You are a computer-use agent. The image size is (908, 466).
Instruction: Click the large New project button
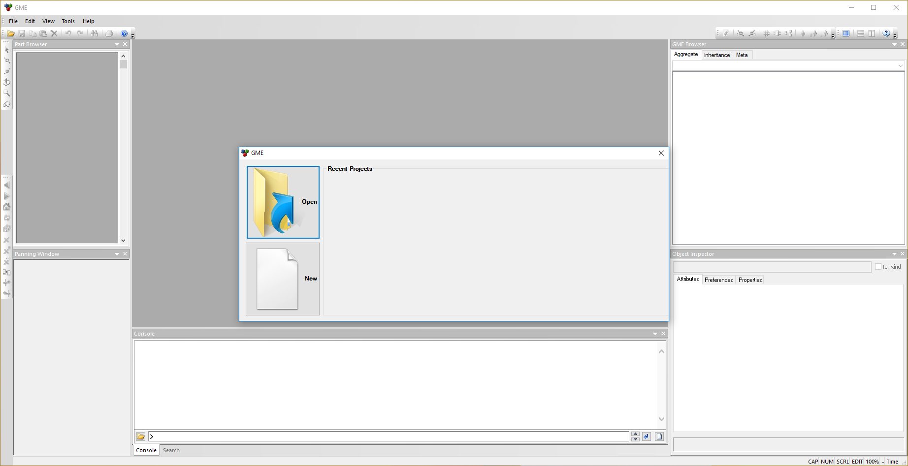(x=283, y=279)
